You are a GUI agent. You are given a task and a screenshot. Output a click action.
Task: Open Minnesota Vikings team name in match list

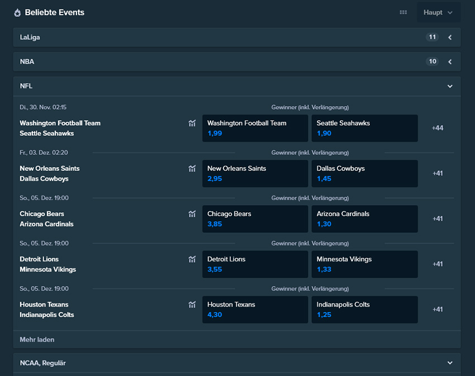point(48,270)
